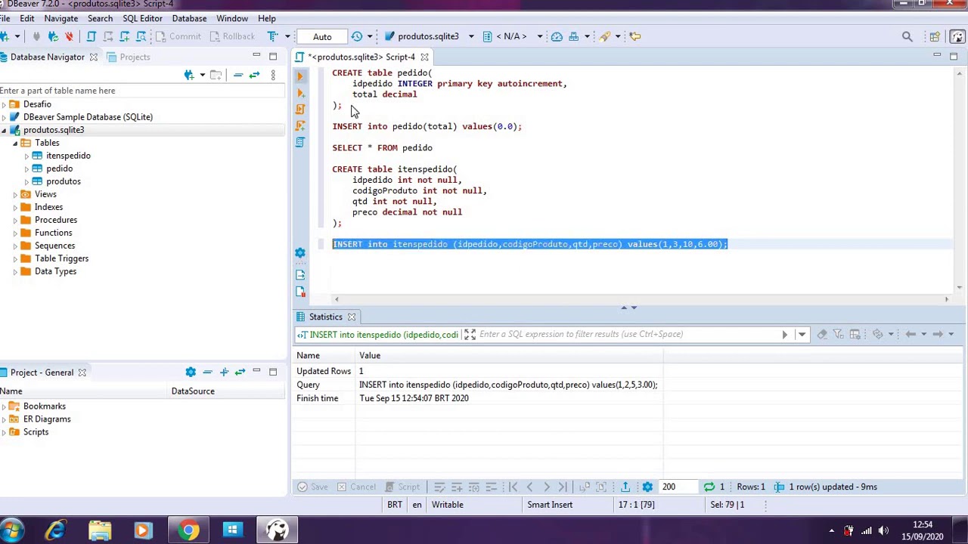Export results with the upload arrow icon

click(x=625, y=487)
